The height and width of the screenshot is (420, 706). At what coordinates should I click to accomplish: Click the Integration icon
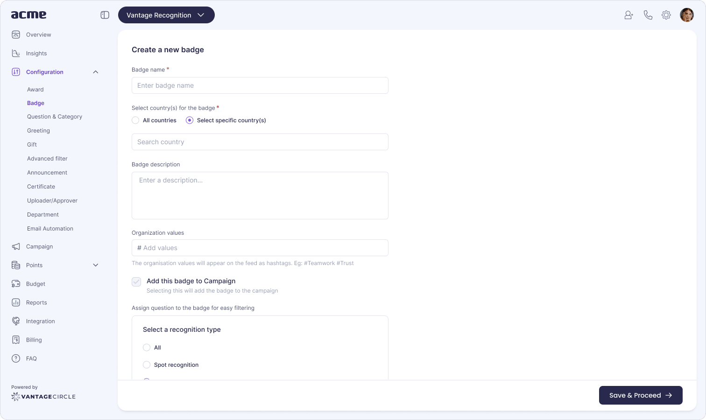pos(16,321)
